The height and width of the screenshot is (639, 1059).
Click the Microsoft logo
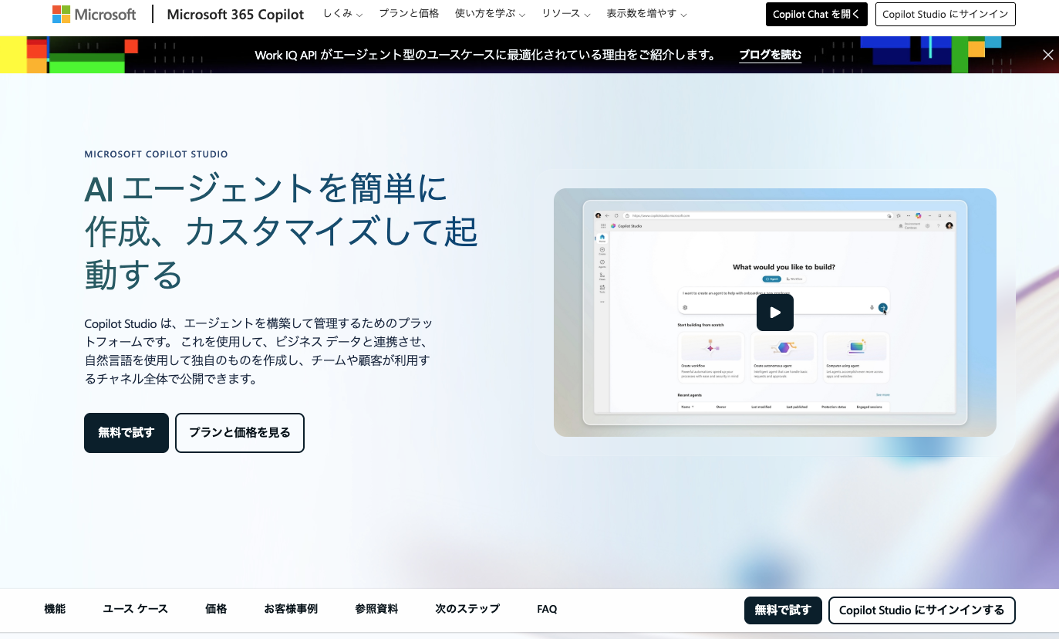coord(94,14)
